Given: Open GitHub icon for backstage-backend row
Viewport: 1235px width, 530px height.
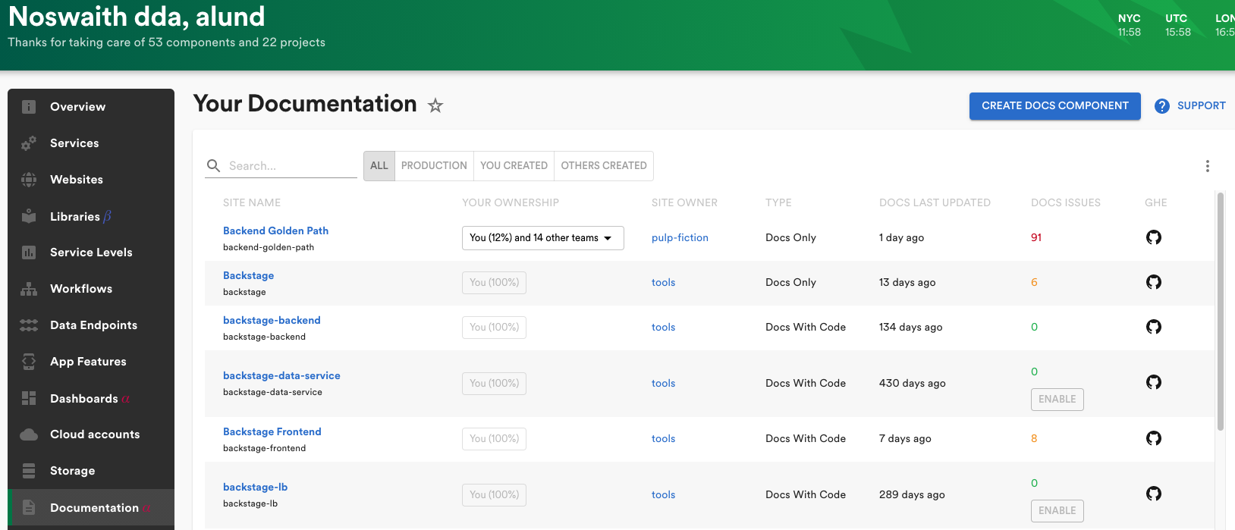Looking at the screenshot, I should [x=1153, y=327].
